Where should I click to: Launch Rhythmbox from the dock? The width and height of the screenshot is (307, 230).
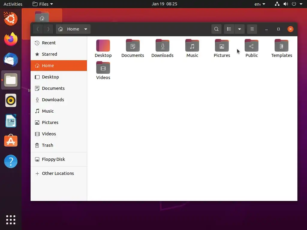pos(11,100)
